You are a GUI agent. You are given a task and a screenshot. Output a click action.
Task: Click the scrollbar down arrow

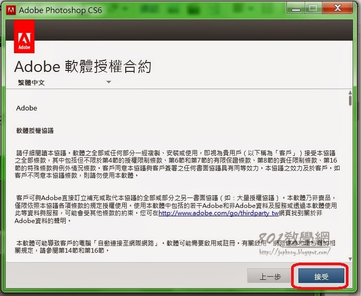coord(350,259)
